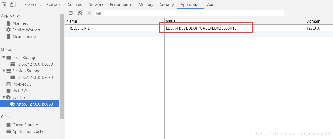The image size is (333, 139).
Task: Select IndexedDB in the sidebar
Action: (22, 84)
